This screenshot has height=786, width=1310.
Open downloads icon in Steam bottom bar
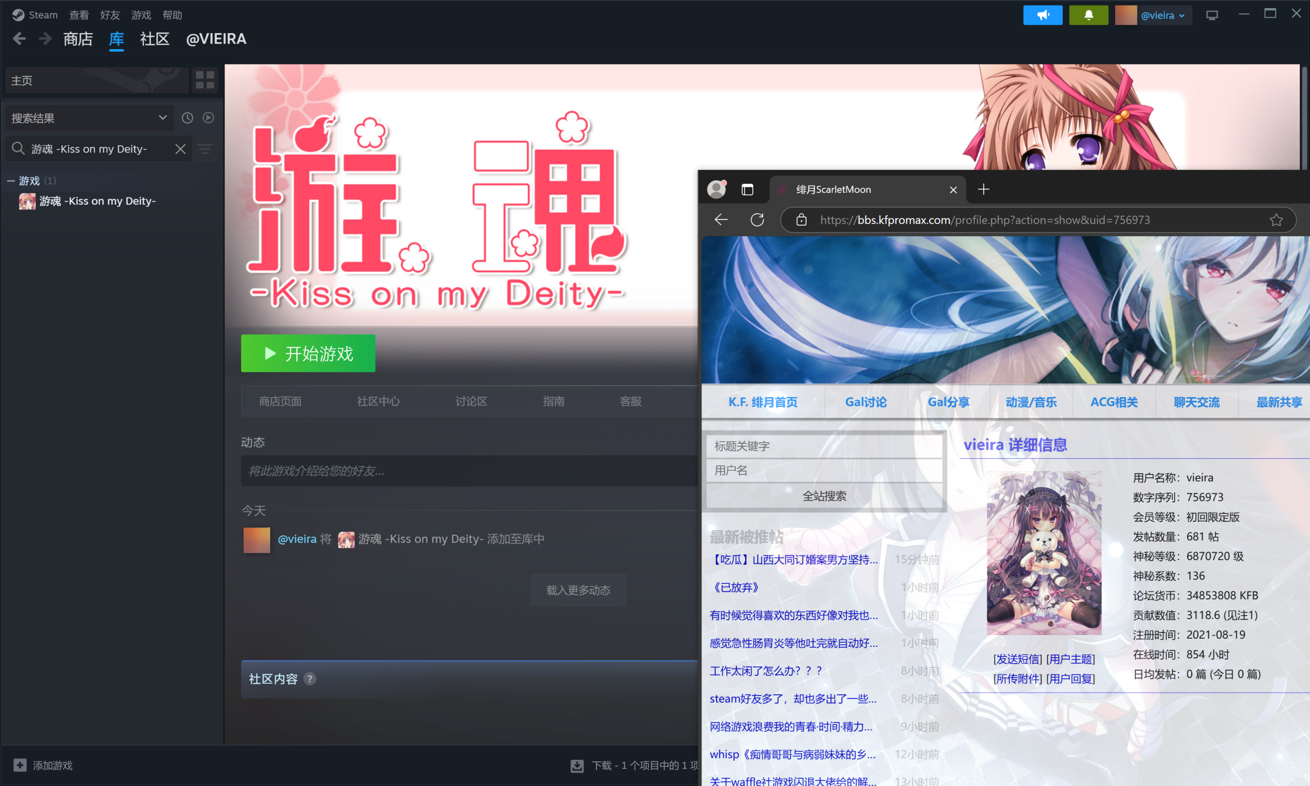(577, 766)
